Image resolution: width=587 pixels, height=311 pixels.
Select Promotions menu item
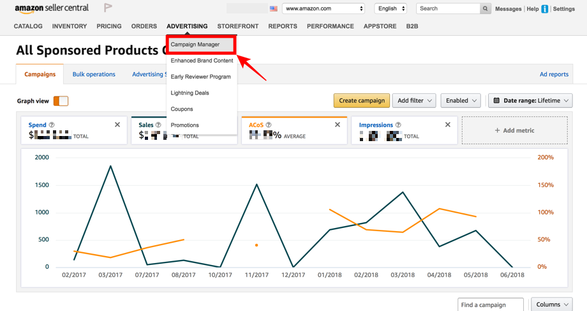(202, 125)
